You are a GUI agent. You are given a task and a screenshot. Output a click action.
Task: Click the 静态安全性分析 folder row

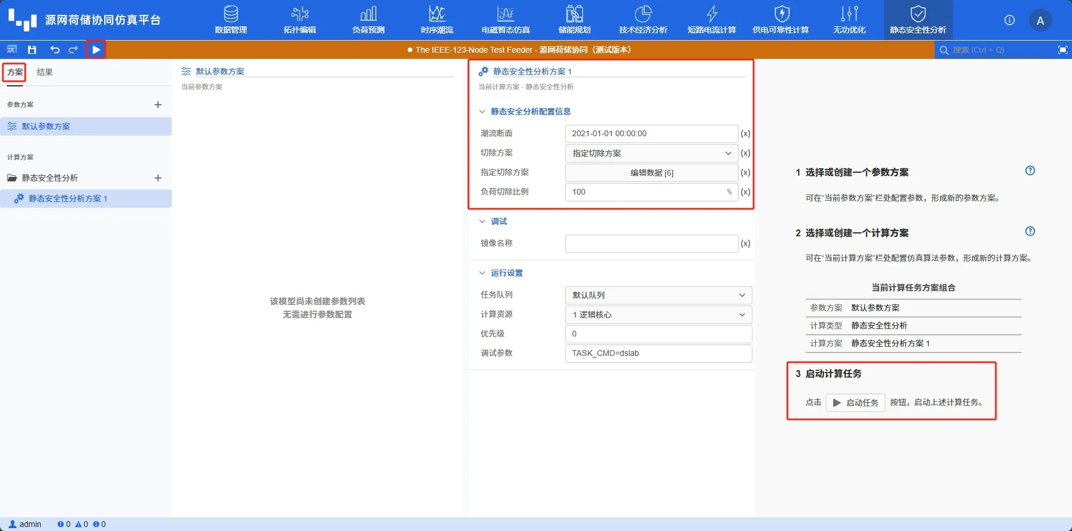(x=86, y=178)
